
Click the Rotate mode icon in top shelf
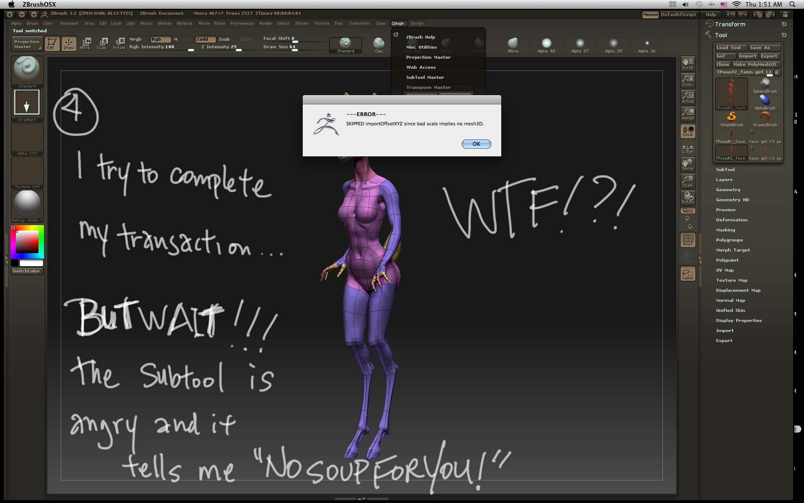119,44
